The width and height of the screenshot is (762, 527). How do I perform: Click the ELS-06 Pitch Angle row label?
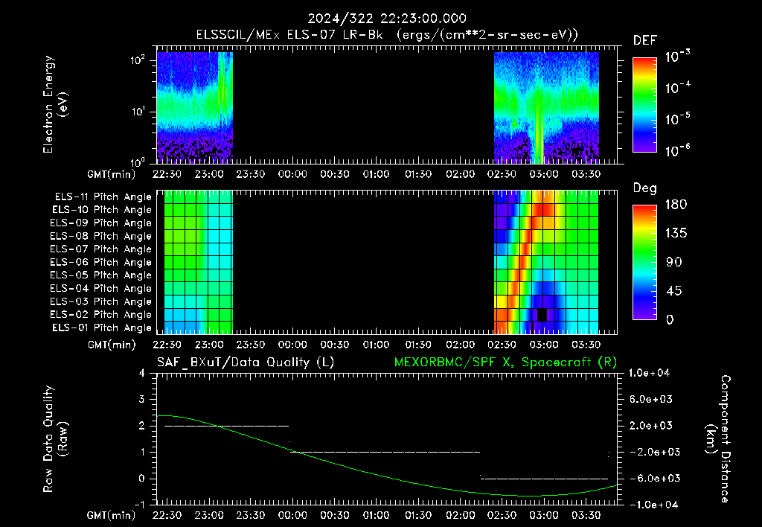(x=101, y=262)
